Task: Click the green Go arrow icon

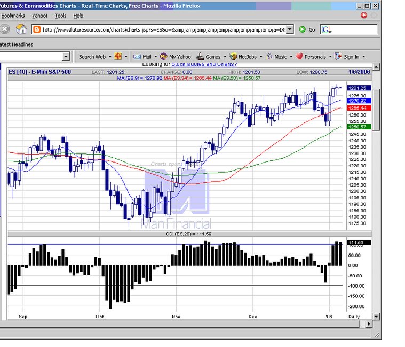Action: point(302,29)
